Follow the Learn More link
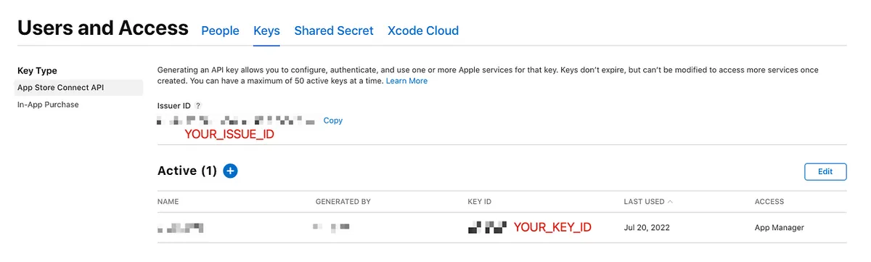 click(x=406, y=81)
